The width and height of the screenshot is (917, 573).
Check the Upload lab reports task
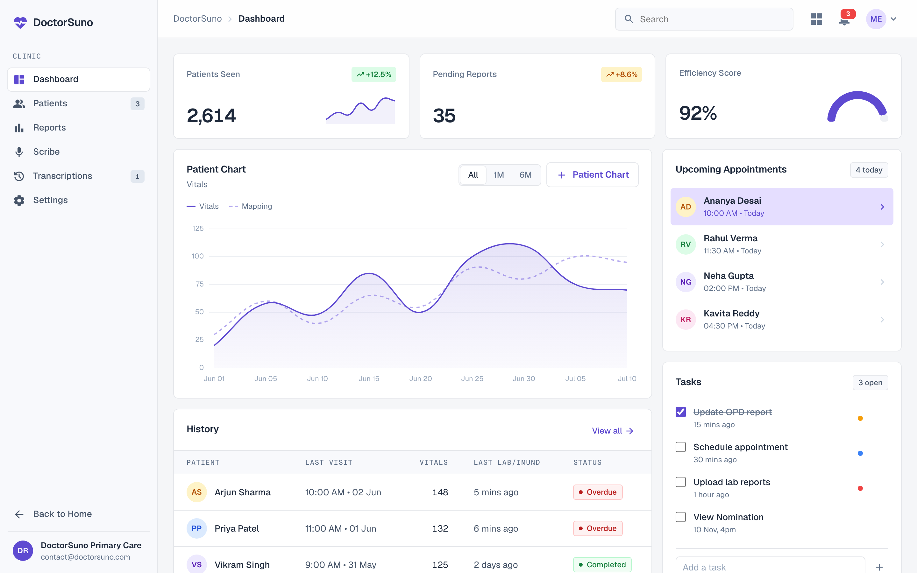(680, 482)
